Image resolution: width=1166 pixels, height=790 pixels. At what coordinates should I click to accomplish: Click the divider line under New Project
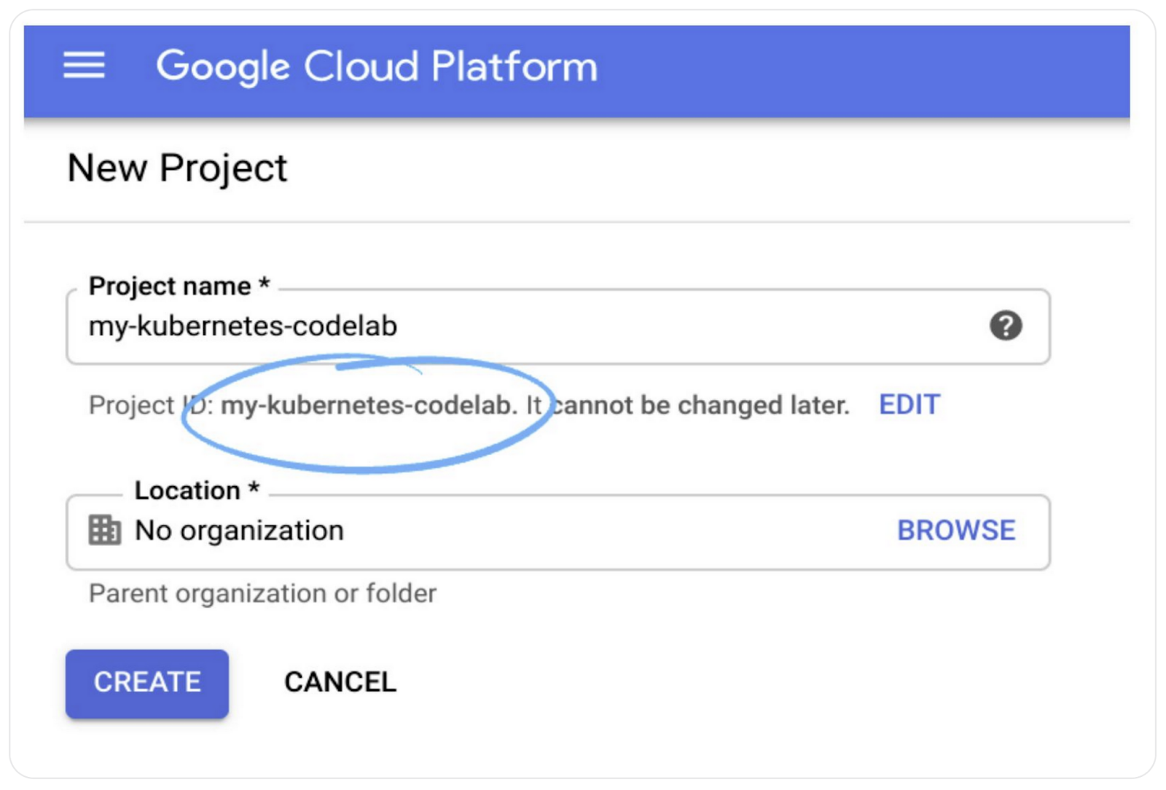(576, 222)
